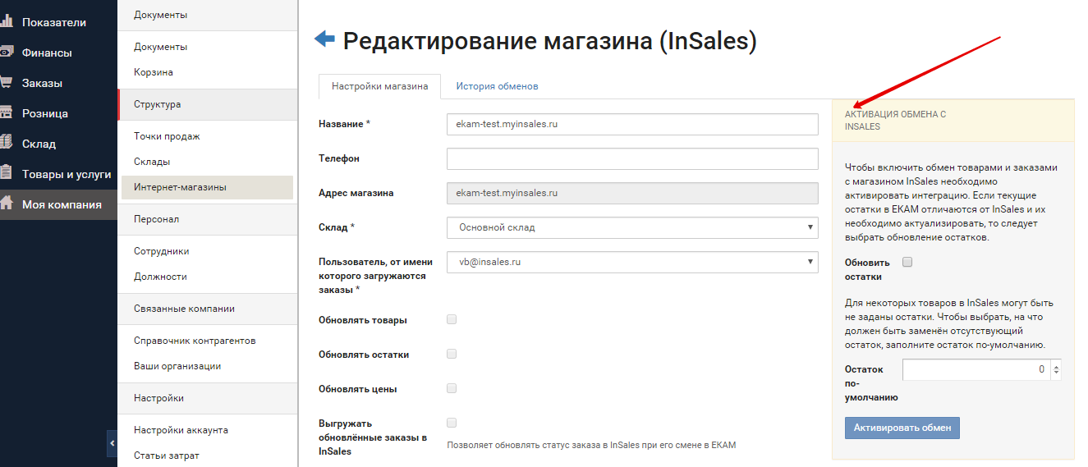This screenshot has width=1088, height=467.
Task: Open Должности submenu link
Action: coord(160,277)
